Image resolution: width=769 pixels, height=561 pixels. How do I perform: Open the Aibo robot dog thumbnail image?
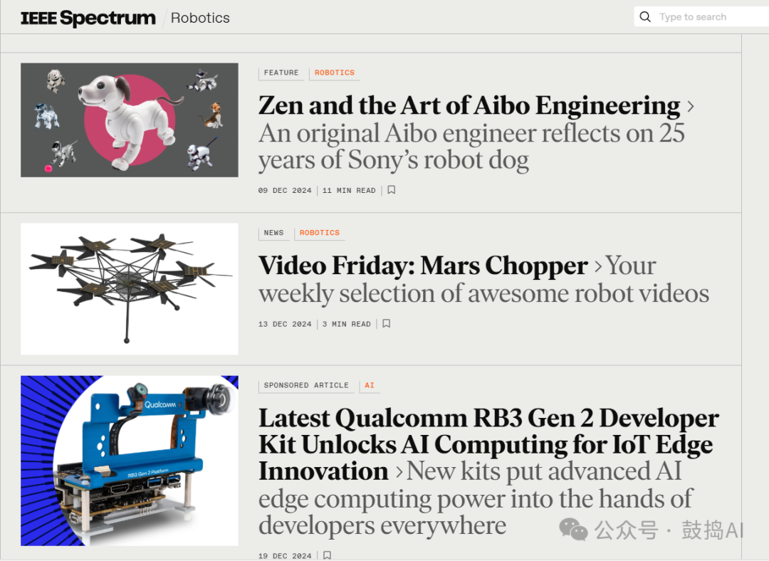pyautogui.click(x=130, y=120)
